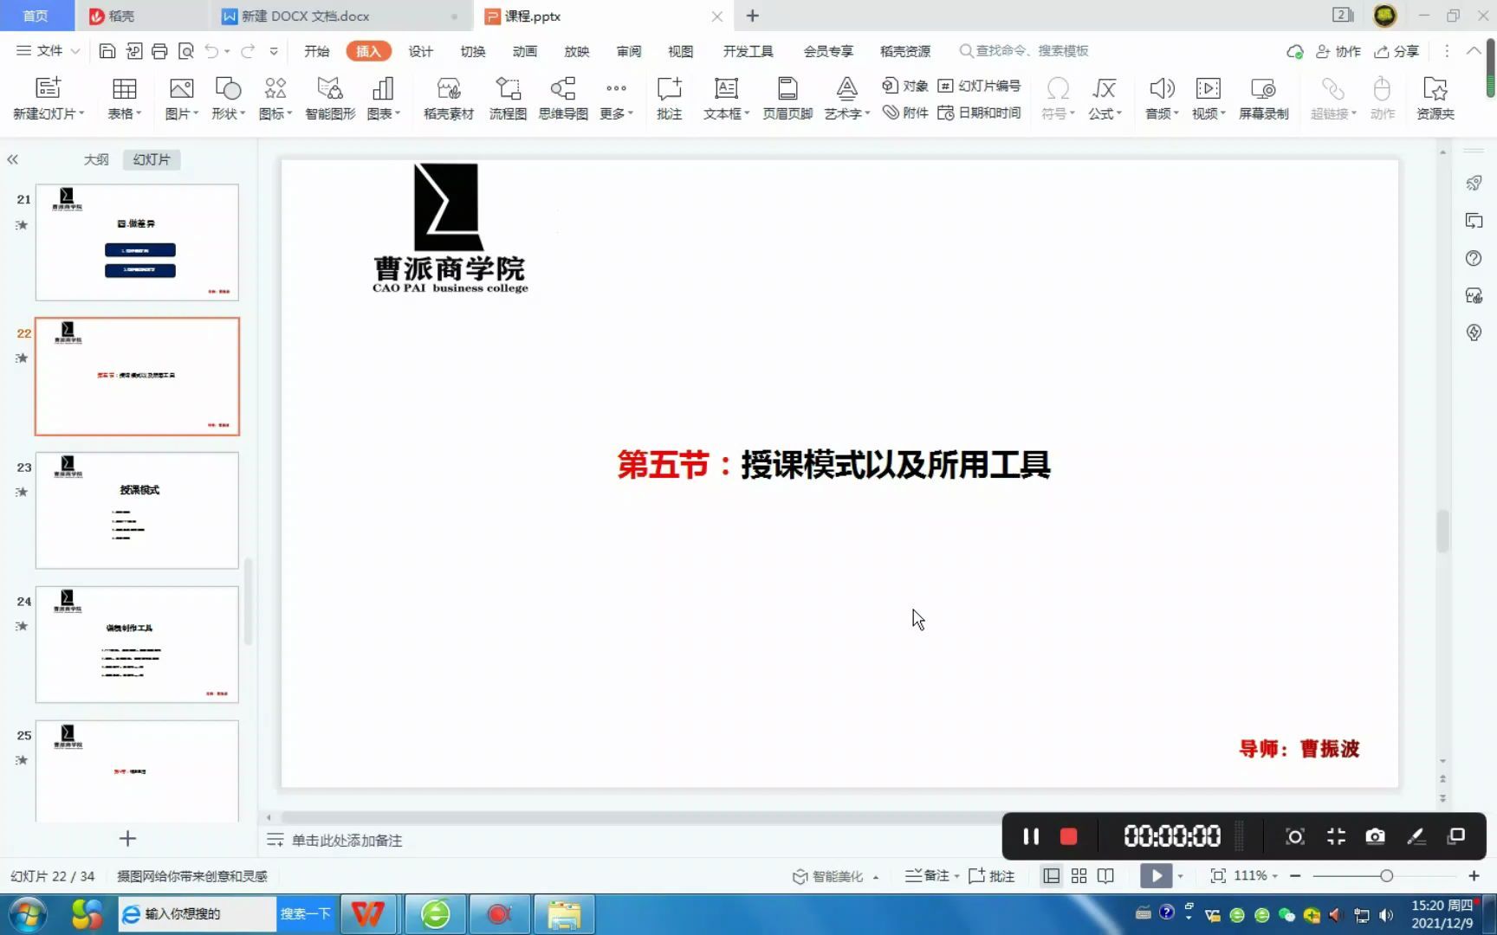This screenshot has height=935, width=1497.
Task: Start 屏幕录制 screen recording
Action: (1264, 97)
